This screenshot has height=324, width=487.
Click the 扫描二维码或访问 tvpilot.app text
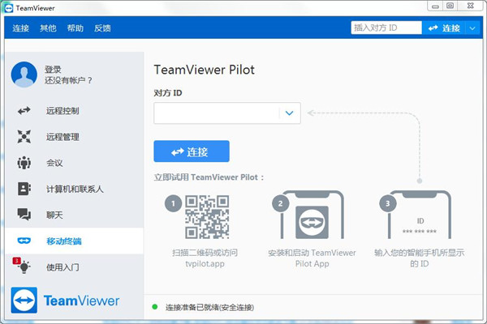[205, 258]
